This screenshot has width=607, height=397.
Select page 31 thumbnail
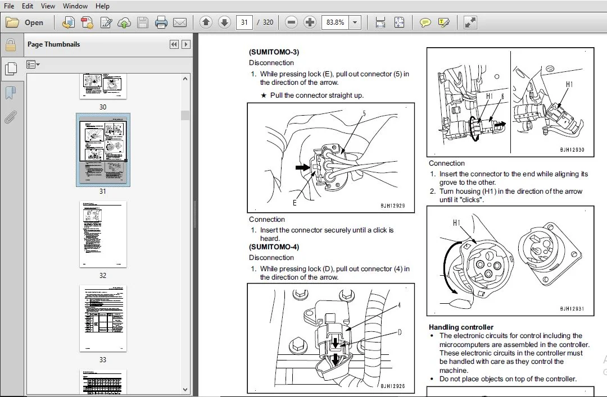tap(103, 150)
